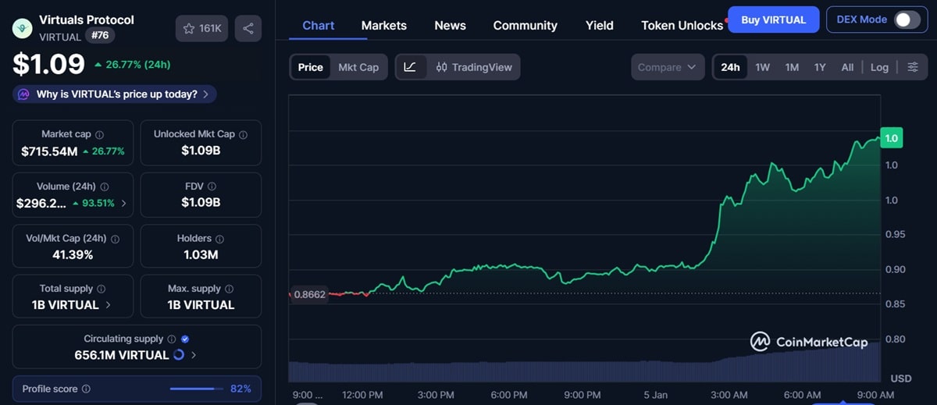Click the 41.39% Vol/Mkt Cap value
The image size is (937, 405).
click(x=73, y=254)
